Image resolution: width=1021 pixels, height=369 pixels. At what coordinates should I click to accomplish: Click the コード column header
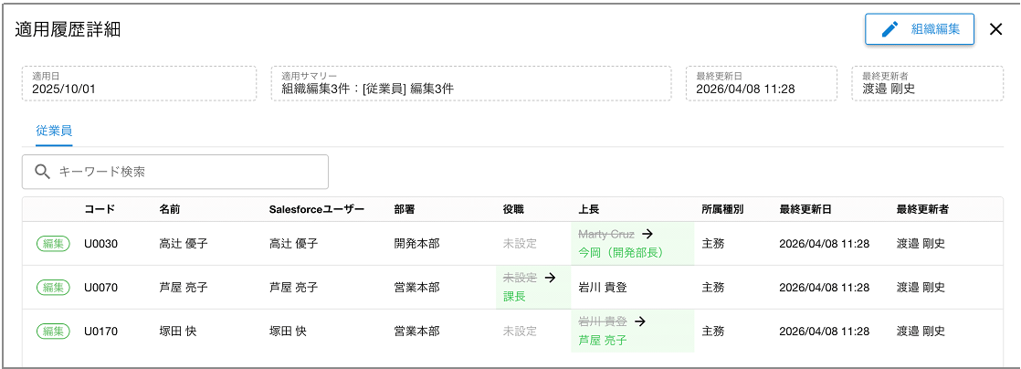(100, 209)
